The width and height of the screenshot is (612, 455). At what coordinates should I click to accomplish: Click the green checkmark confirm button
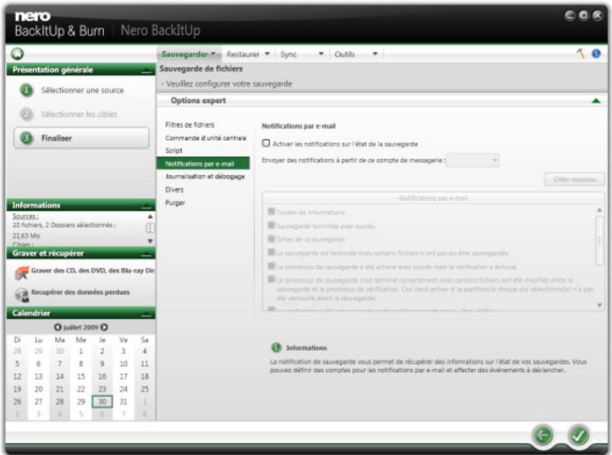(x=579, y=435)
